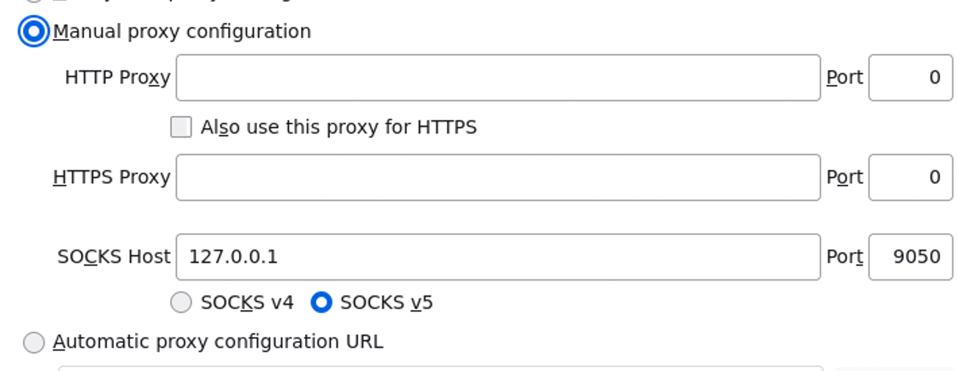Click the HTTPS Proxy address field
The height and width of the screenshot is (371, 959).
click(x=498, y=177)
